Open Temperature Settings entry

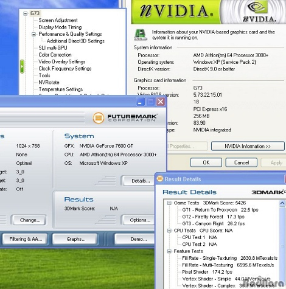[x=61, y=89]
